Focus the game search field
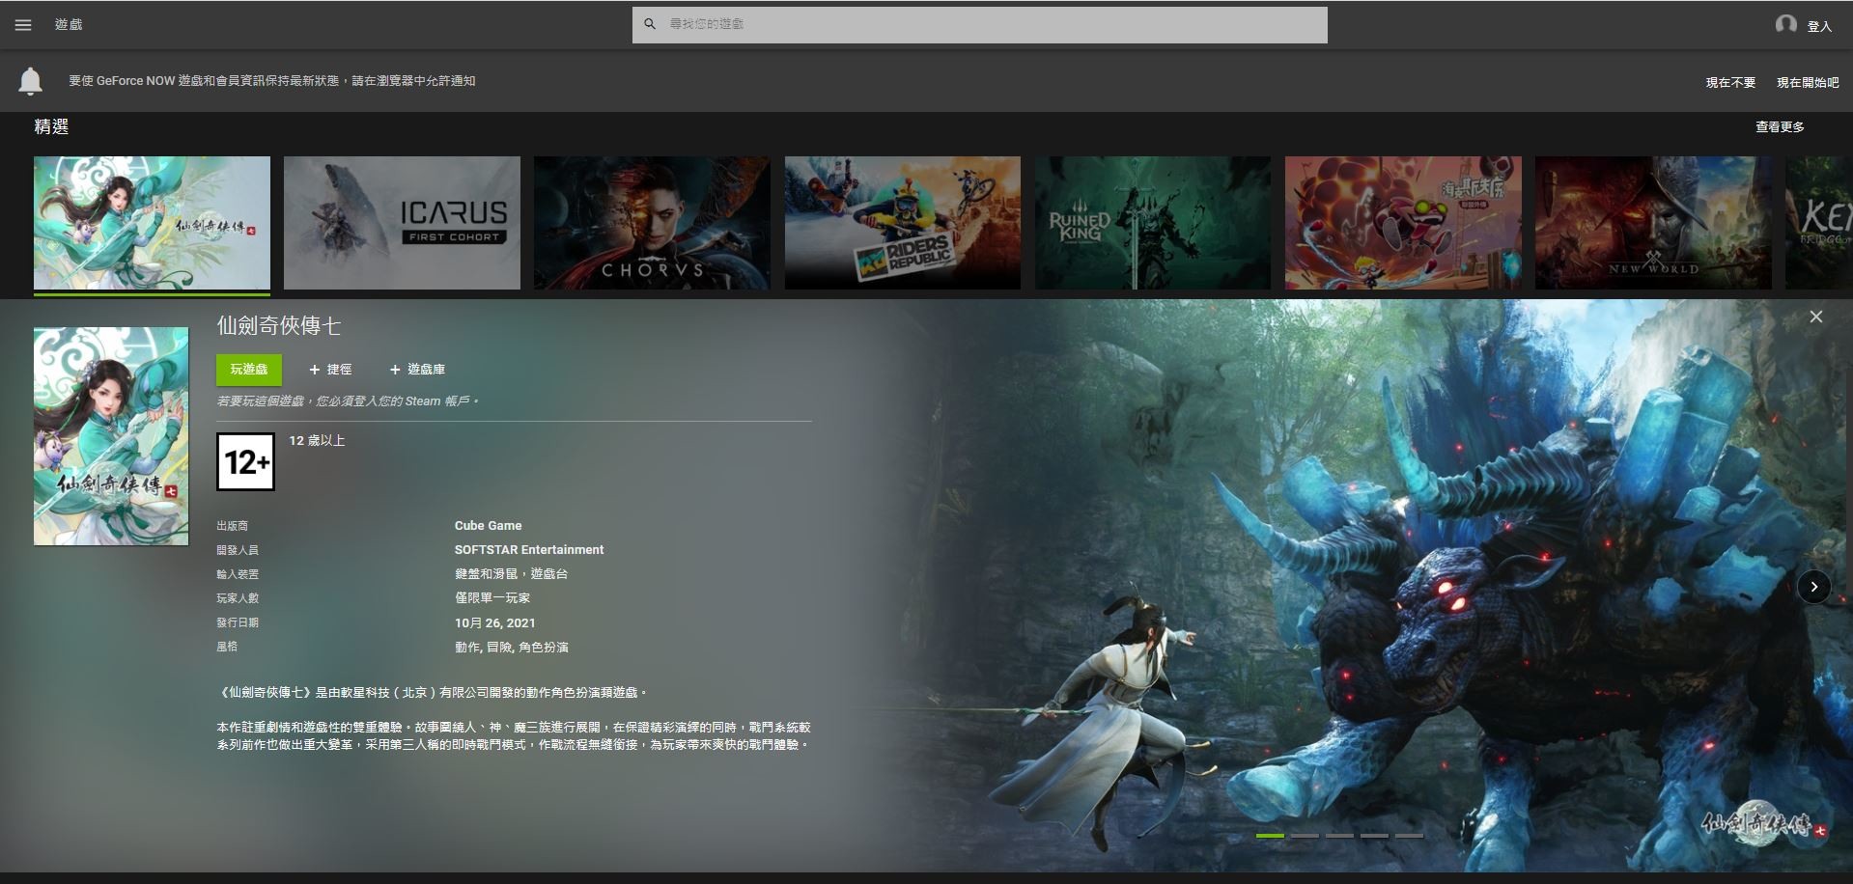1853x884 pixels. (x=979, y=24)
